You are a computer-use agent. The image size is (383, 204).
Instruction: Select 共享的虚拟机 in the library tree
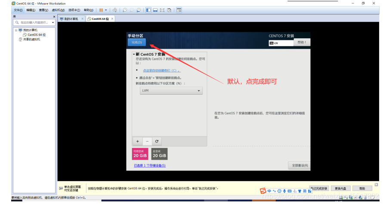click(x=31, y=39)
